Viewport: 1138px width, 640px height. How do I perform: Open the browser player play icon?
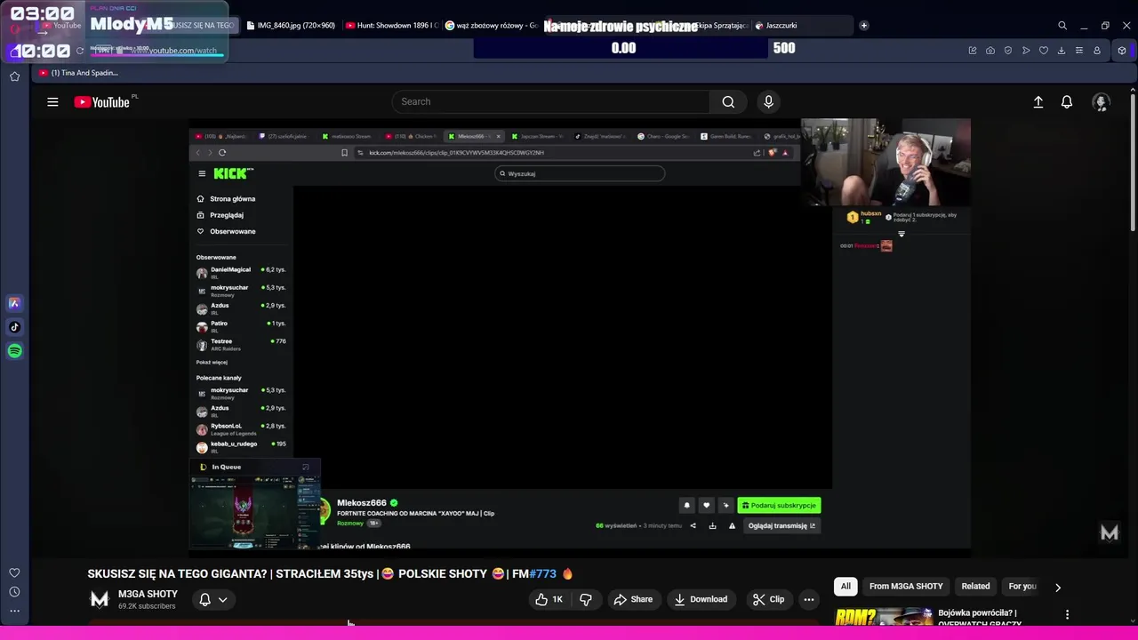(x=1026, y=51)
